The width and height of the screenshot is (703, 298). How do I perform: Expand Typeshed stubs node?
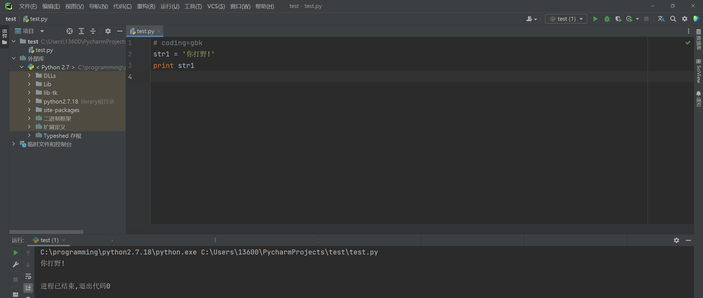coord(29,136)
